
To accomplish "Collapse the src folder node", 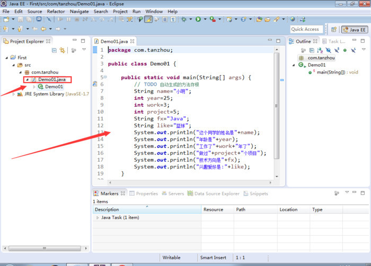I will click(13, 65).
